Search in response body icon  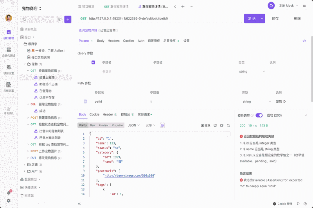coord(228,125)
